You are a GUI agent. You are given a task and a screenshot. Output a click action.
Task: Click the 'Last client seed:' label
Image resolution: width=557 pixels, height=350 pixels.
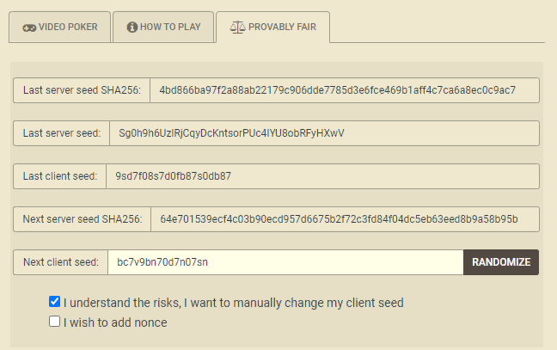[x=60, y=176]
